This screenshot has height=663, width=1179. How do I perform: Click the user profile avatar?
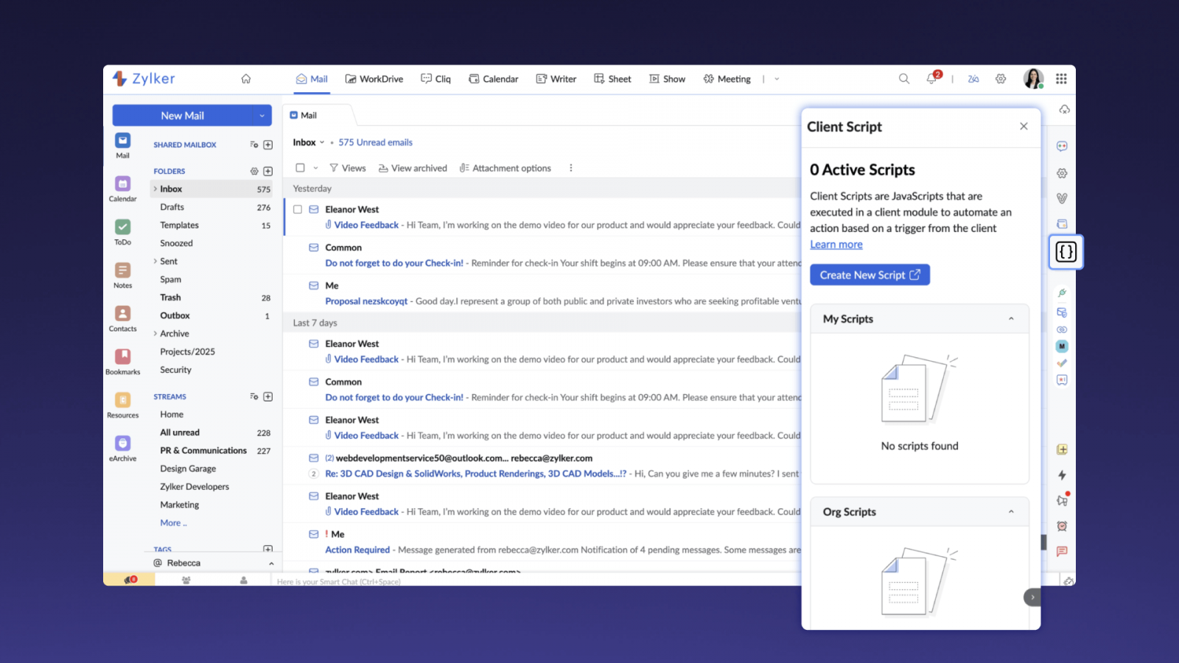(x=1033, y=78)
